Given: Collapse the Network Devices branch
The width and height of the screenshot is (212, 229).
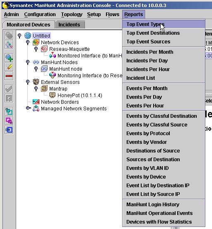Looking at the screenshot, I should point(28,42).
